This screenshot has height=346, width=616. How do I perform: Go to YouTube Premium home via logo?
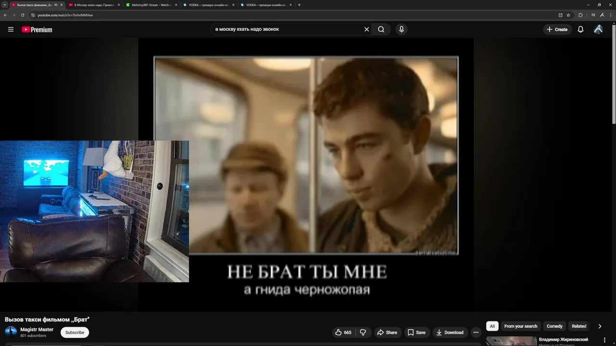pos(37,30)
